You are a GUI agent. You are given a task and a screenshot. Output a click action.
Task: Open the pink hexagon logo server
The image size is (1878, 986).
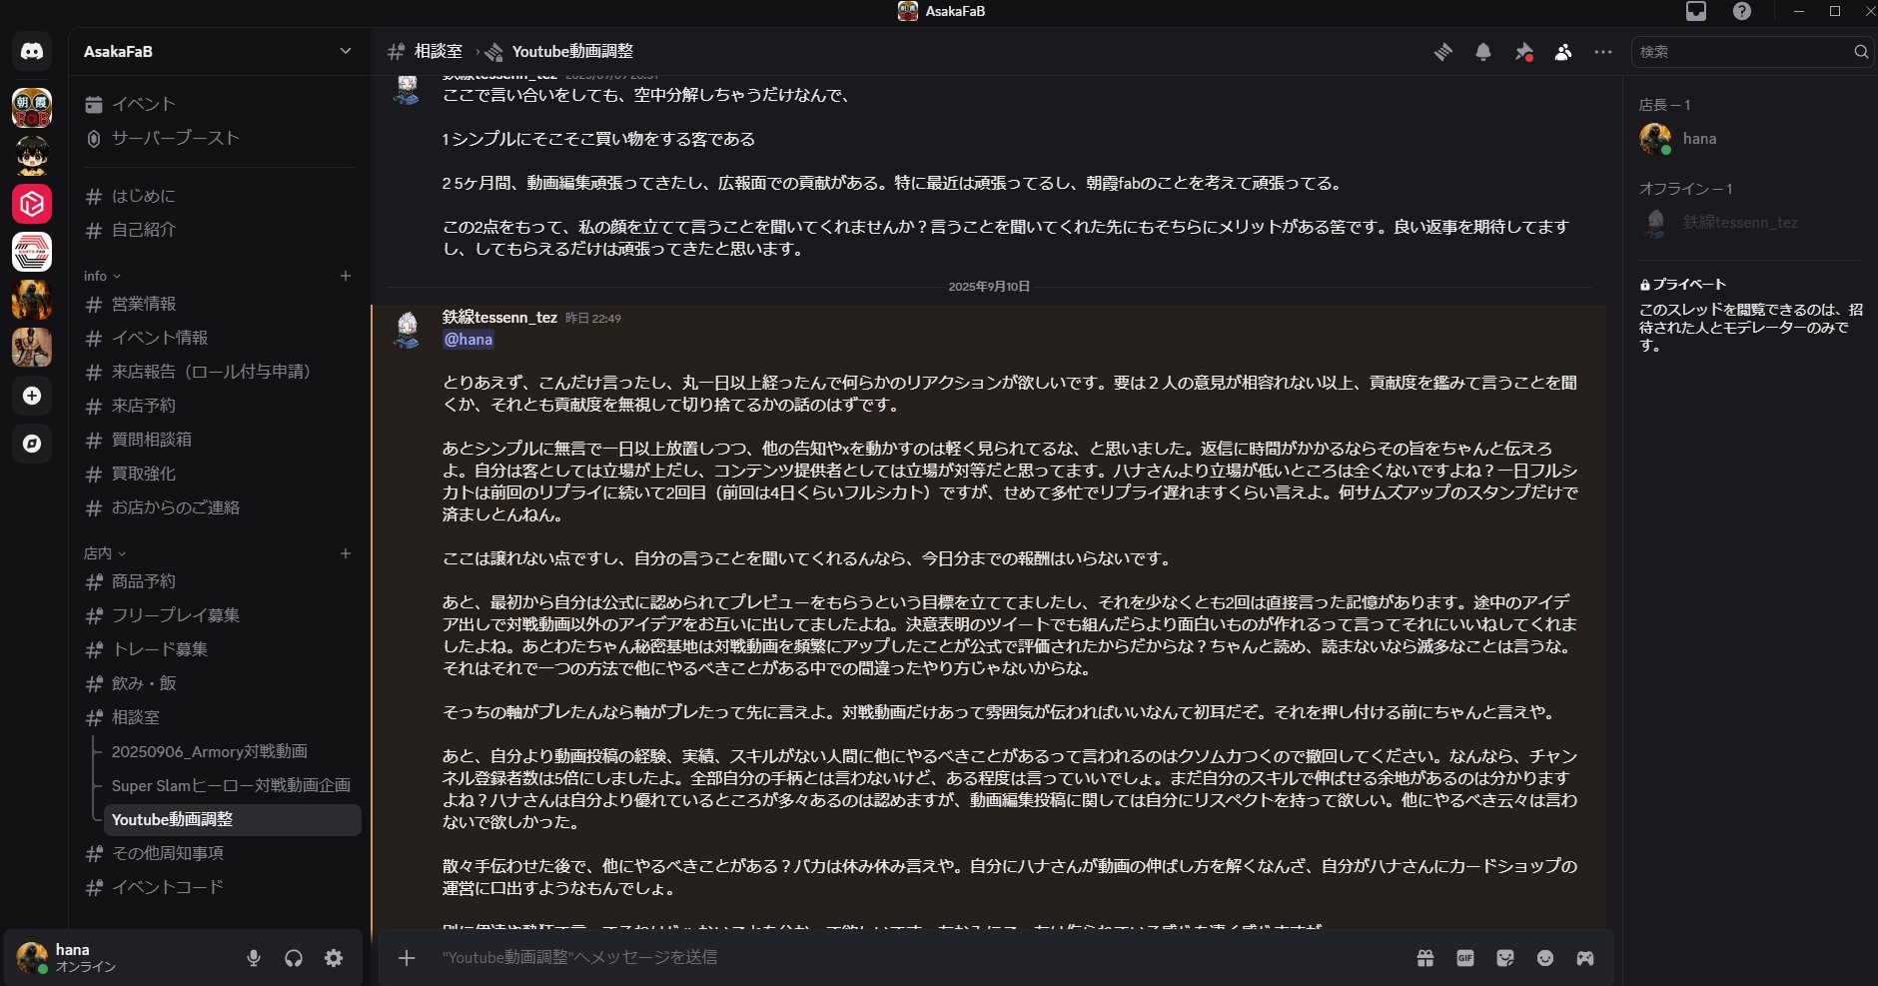pyautogui.click(x=32, y=204)
